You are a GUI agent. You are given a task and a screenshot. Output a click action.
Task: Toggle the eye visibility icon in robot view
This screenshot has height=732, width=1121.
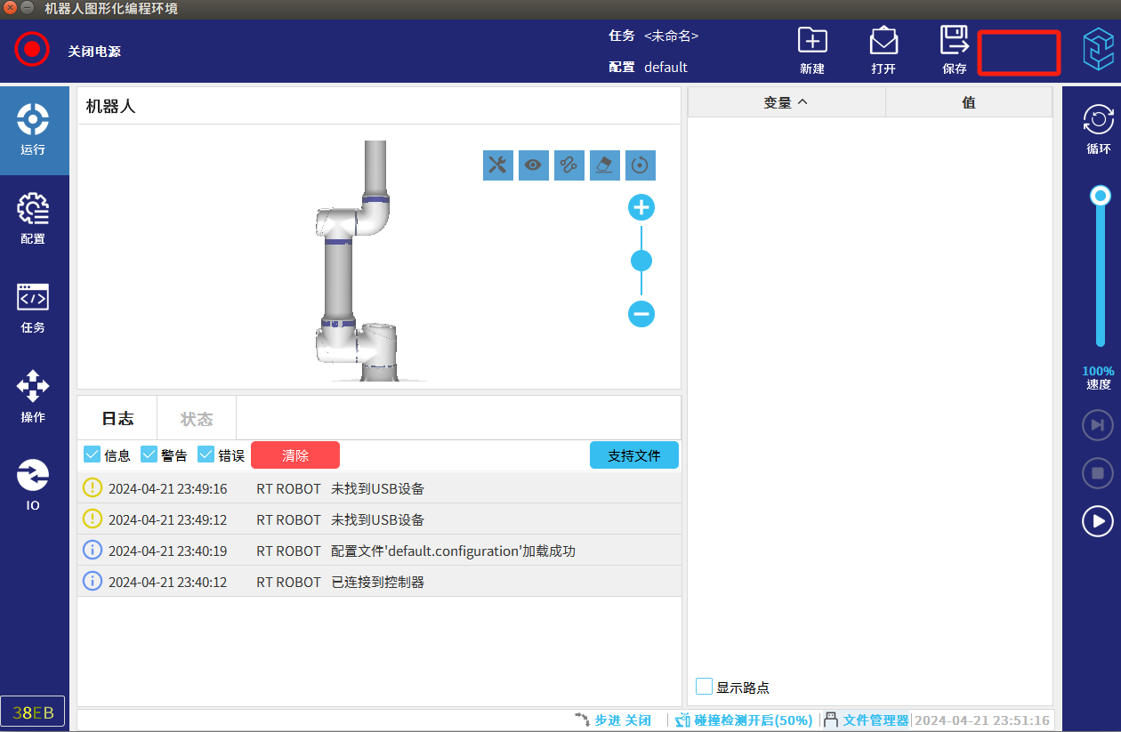[534, 165]
